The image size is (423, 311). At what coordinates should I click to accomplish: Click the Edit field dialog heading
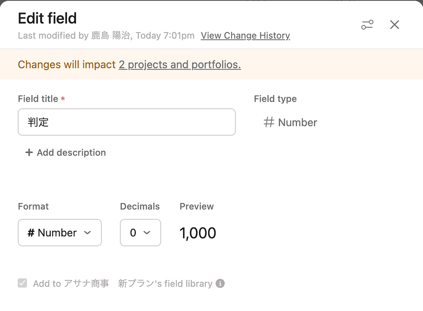pos(48,18)
